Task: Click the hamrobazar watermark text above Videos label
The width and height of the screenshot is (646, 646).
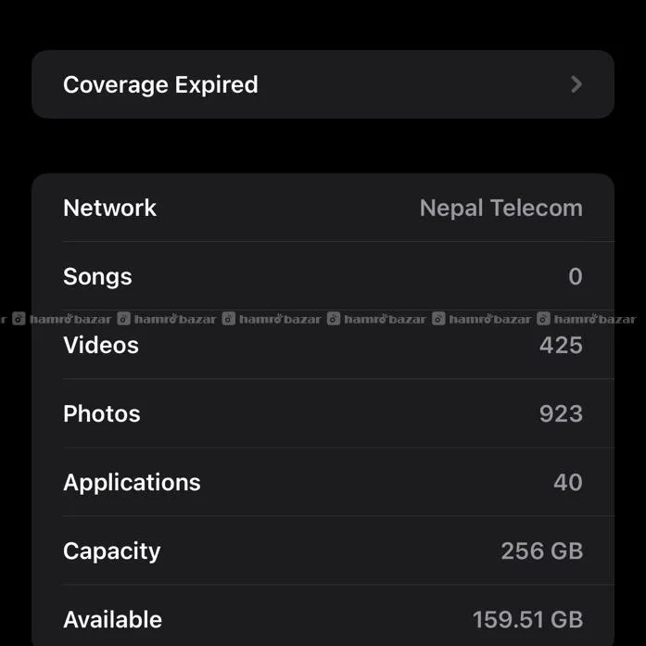Action: coord(70,319)
